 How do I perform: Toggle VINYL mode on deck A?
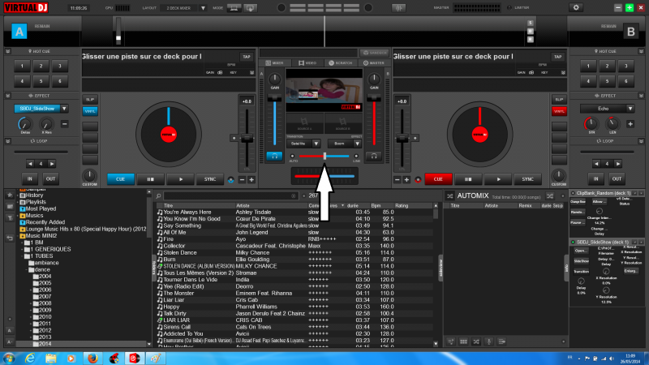coord(90,110)
